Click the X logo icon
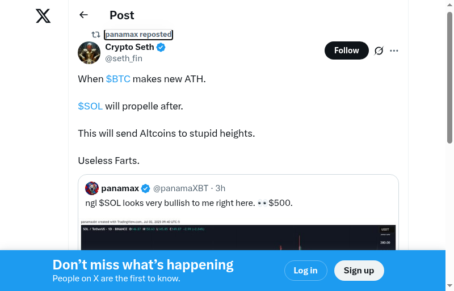454x291 pixels. (43, 16)
